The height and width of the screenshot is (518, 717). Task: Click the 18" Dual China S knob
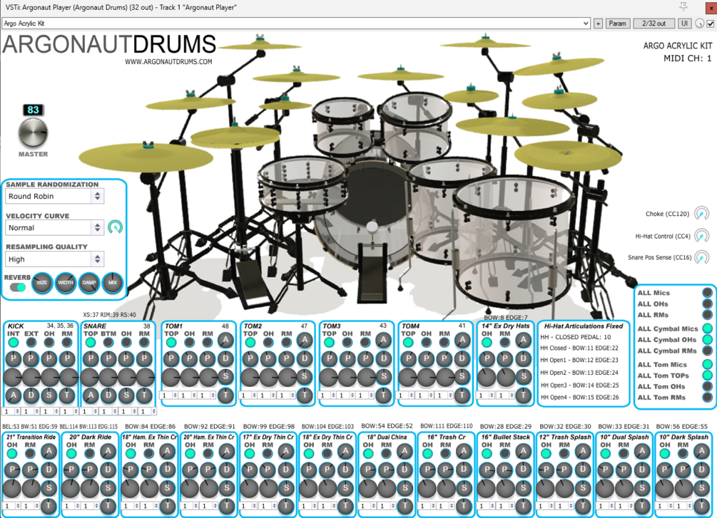click(405, 488)
